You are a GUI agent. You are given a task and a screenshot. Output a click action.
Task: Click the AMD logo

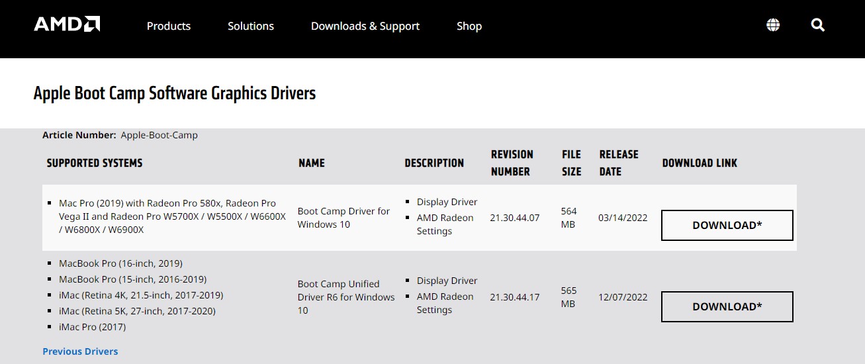[x=67, y=24]
